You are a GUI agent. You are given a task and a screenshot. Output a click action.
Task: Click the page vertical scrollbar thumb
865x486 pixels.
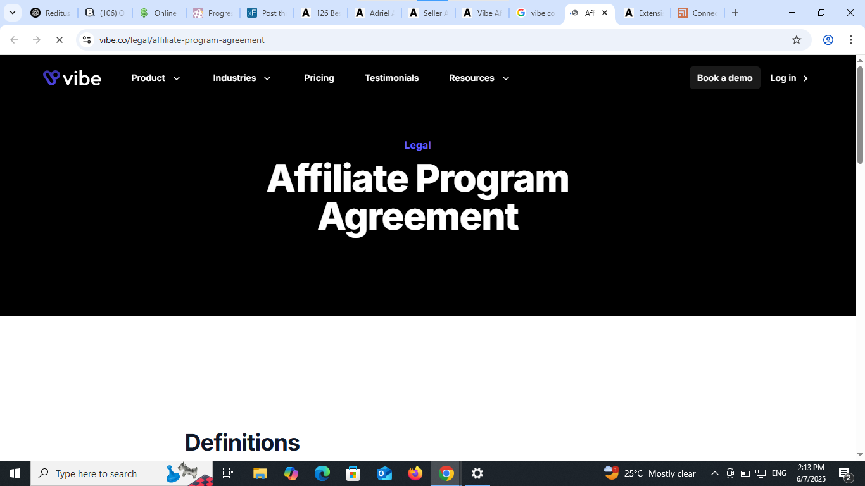click(860, 114)
